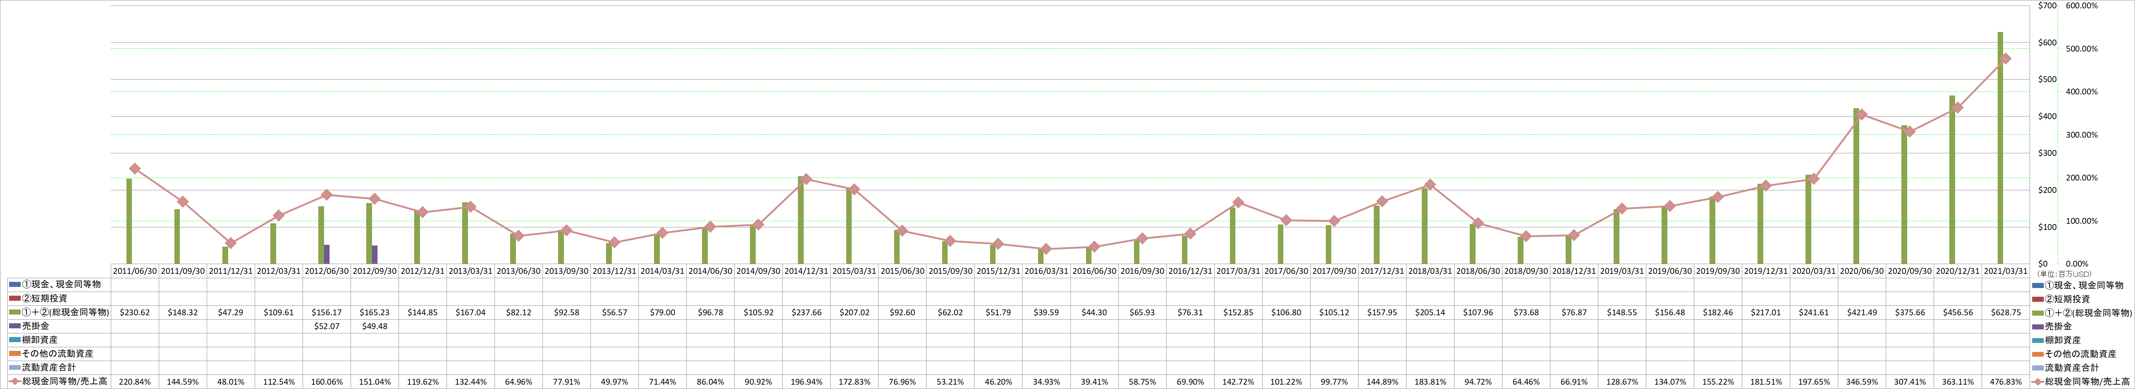Click the diamond marker above 2011/06/30

coord(135,169)
